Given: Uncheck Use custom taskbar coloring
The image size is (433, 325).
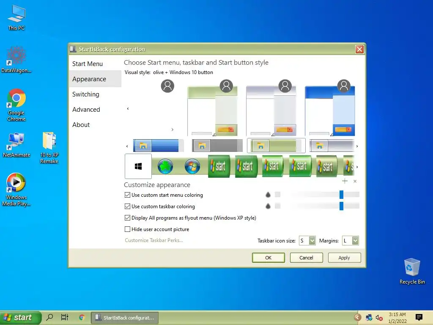Looking at the screenshot, I should (127, 206).
